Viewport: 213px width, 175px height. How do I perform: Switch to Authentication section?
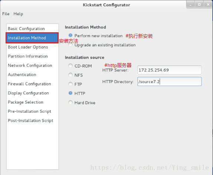coord(33,75)
